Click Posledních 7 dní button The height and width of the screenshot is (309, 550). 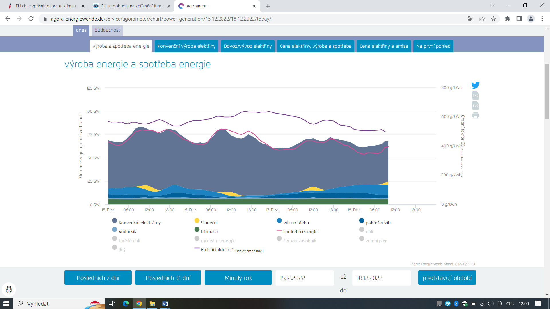98,278
